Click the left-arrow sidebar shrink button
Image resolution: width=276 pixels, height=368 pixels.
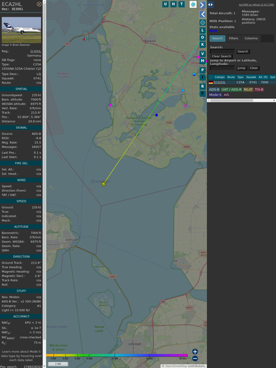[x=202, y=15]
